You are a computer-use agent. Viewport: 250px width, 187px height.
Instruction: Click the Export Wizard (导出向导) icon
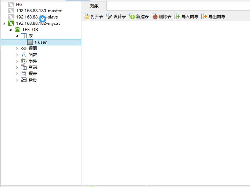coord(204,16)
